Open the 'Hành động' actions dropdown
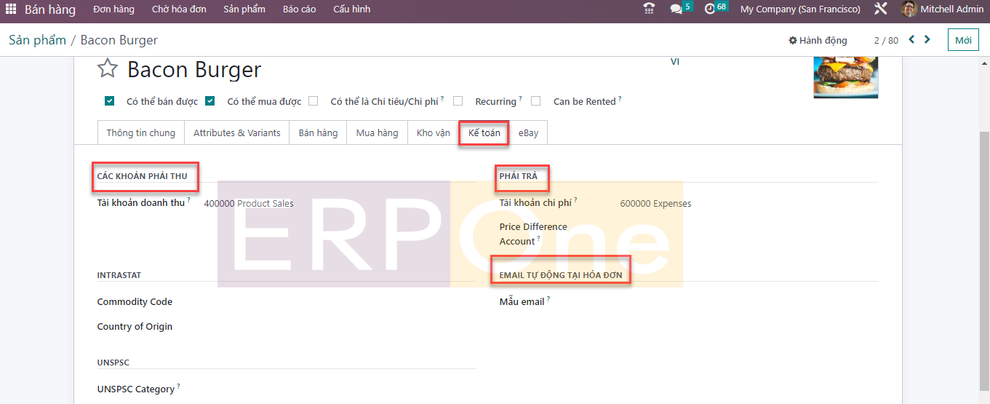 [818, 41]
